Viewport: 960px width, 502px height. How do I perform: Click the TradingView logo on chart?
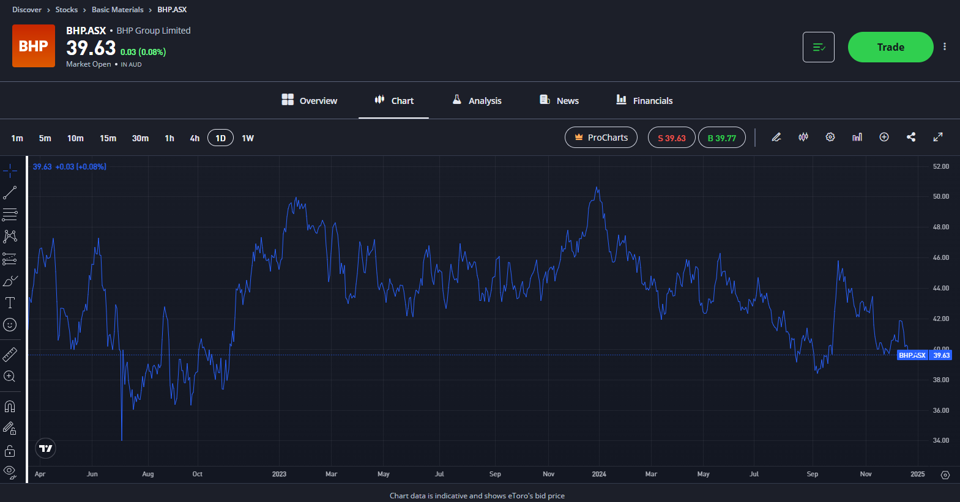46,448
